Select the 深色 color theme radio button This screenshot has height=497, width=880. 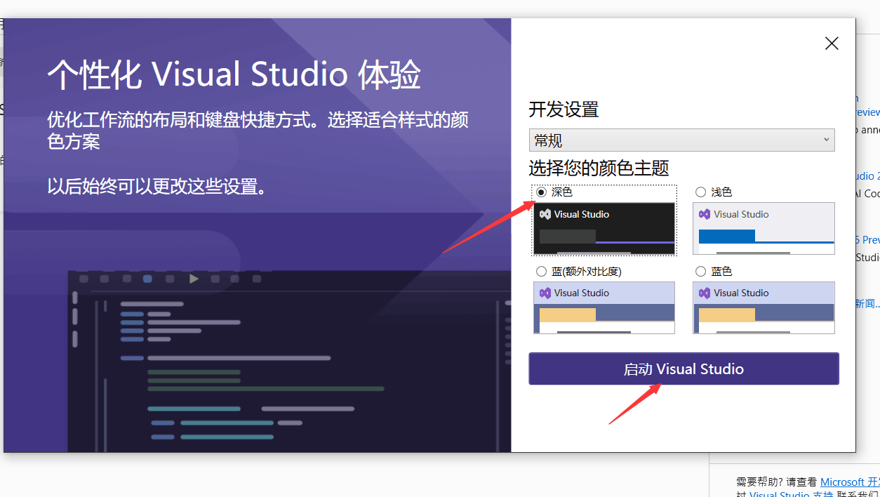tap(541, 192)
